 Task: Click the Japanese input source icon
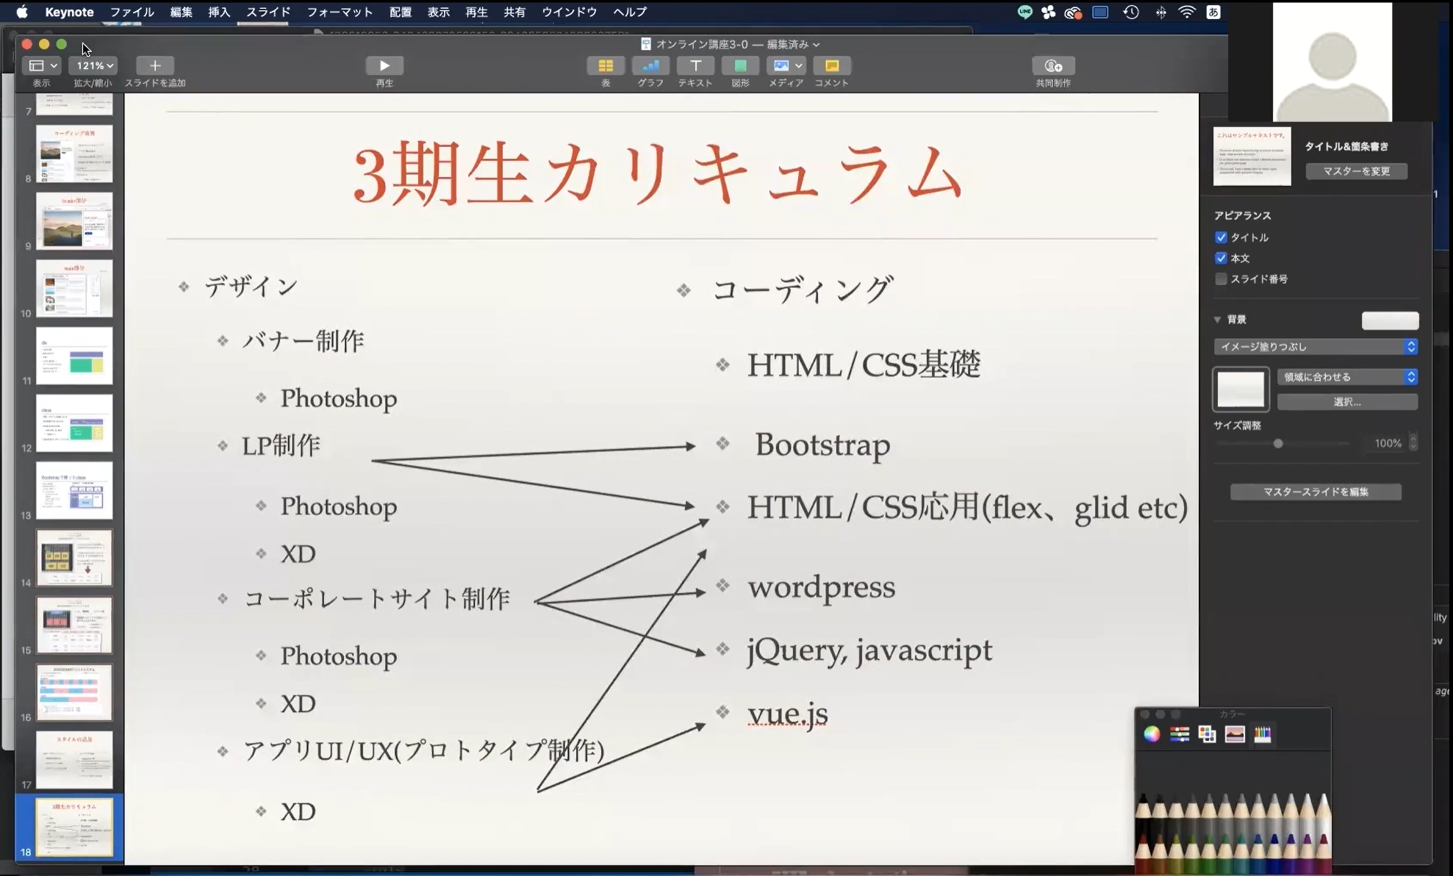pos(1213,12)
